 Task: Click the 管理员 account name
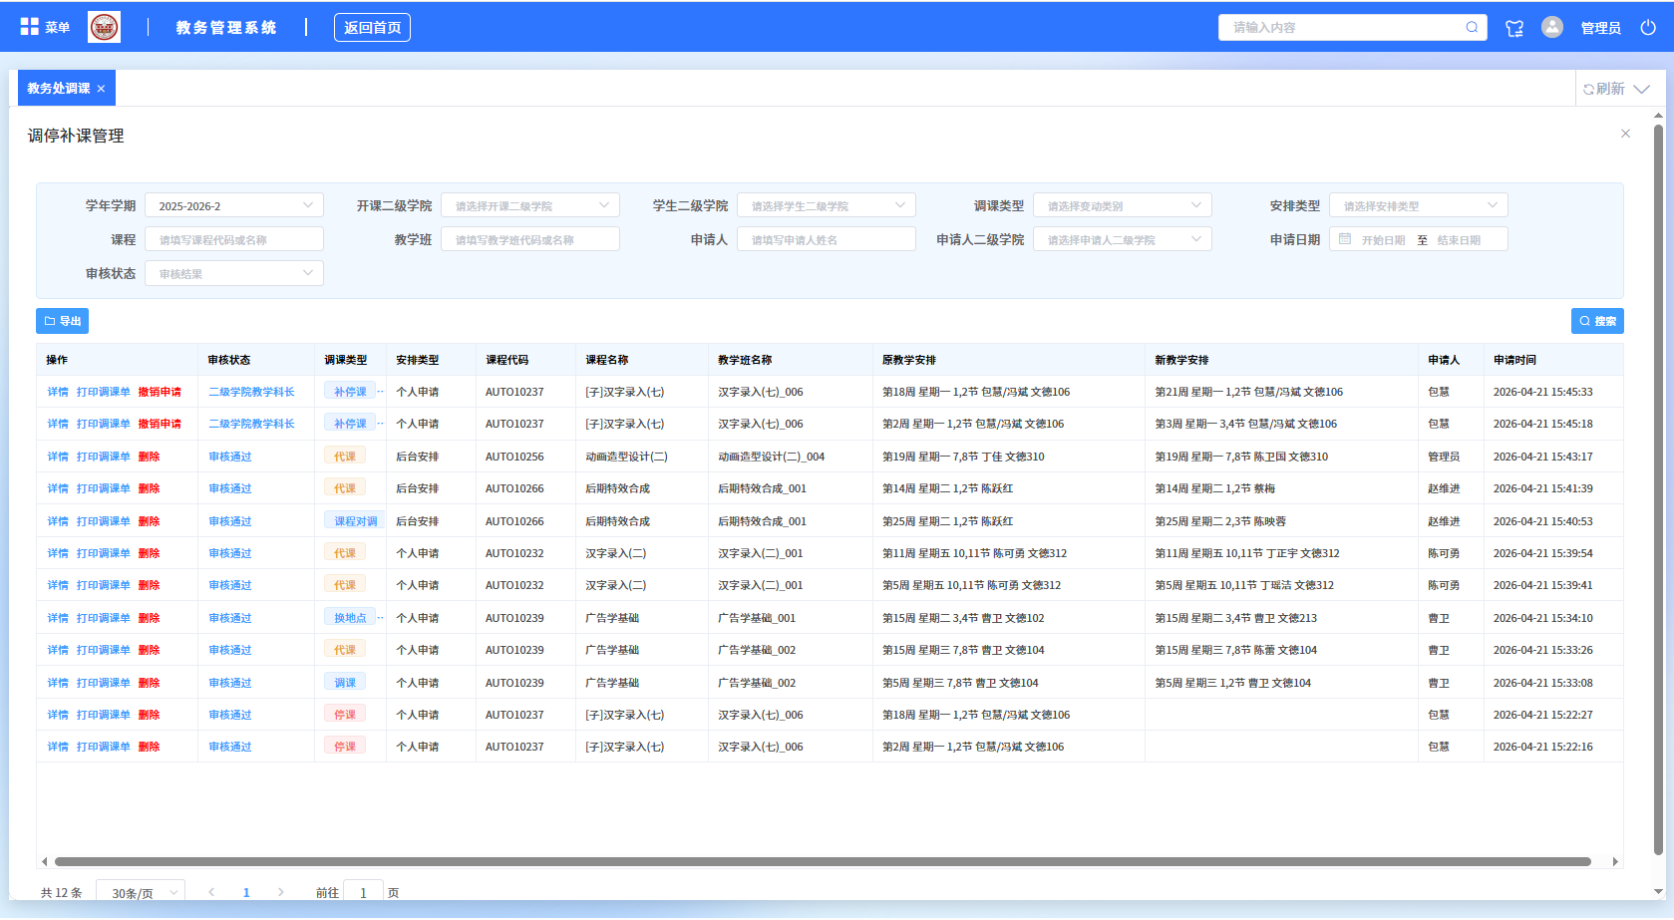pyautogui.click(x=1601, y=28)
